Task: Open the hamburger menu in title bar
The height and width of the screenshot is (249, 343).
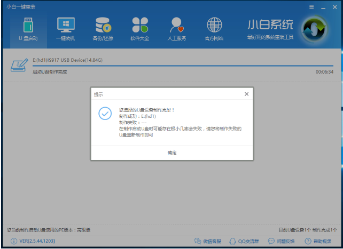Action: pos(311,7)
